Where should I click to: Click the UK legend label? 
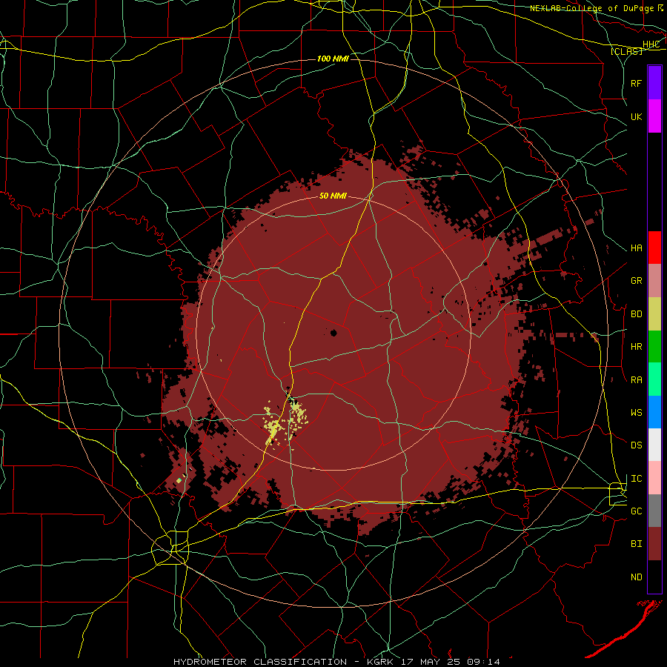[637, 116]
